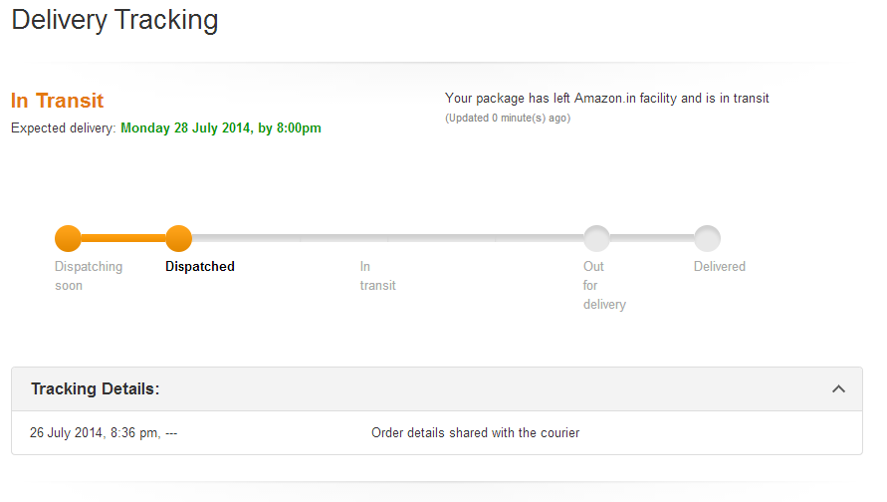Click the Delivered stage label

pos(719,267)
